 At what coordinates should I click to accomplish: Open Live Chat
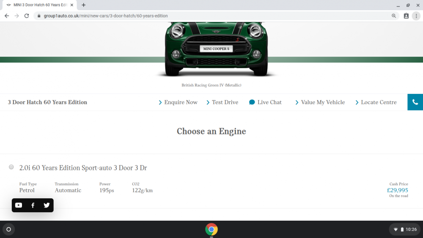coord(269,102)
